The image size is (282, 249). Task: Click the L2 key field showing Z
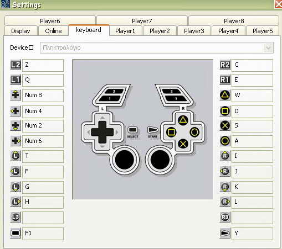point(43,65)
